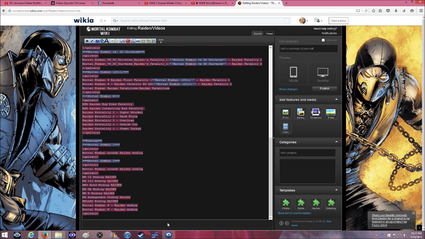Click the Publish button
This screenshot has height=239, width=425.
point(325,88)
